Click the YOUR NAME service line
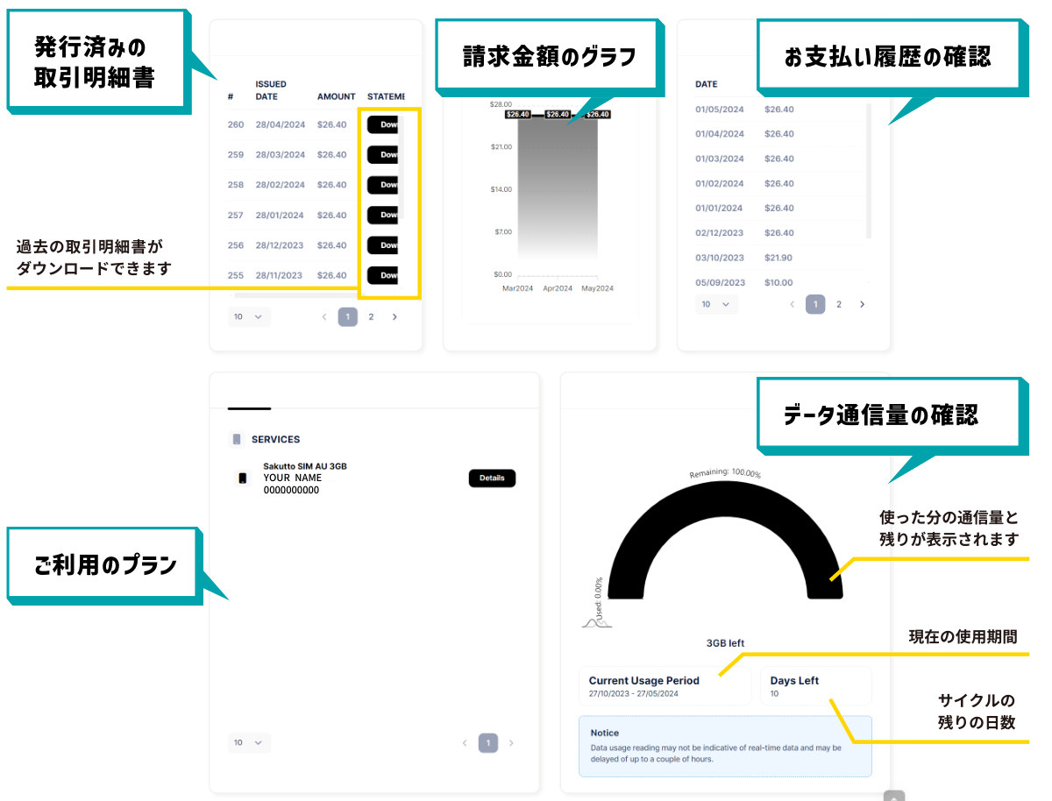1052x801 pixels. tap(293, 478)
